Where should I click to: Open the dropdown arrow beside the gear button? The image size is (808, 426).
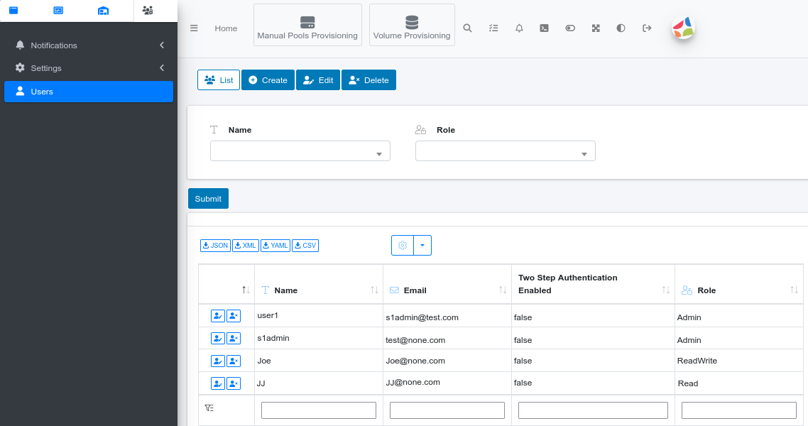(422, 245)
